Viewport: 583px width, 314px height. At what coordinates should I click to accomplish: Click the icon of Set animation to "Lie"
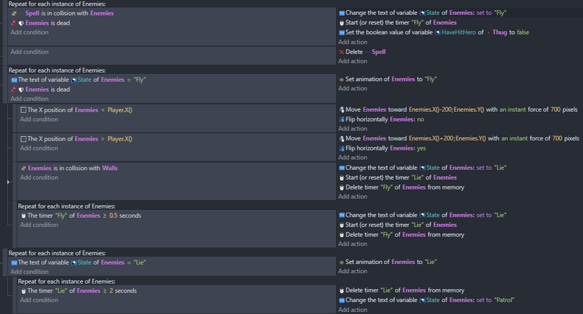click(x=342, y=262)
